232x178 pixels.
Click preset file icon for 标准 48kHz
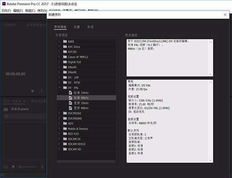(70, 98)
